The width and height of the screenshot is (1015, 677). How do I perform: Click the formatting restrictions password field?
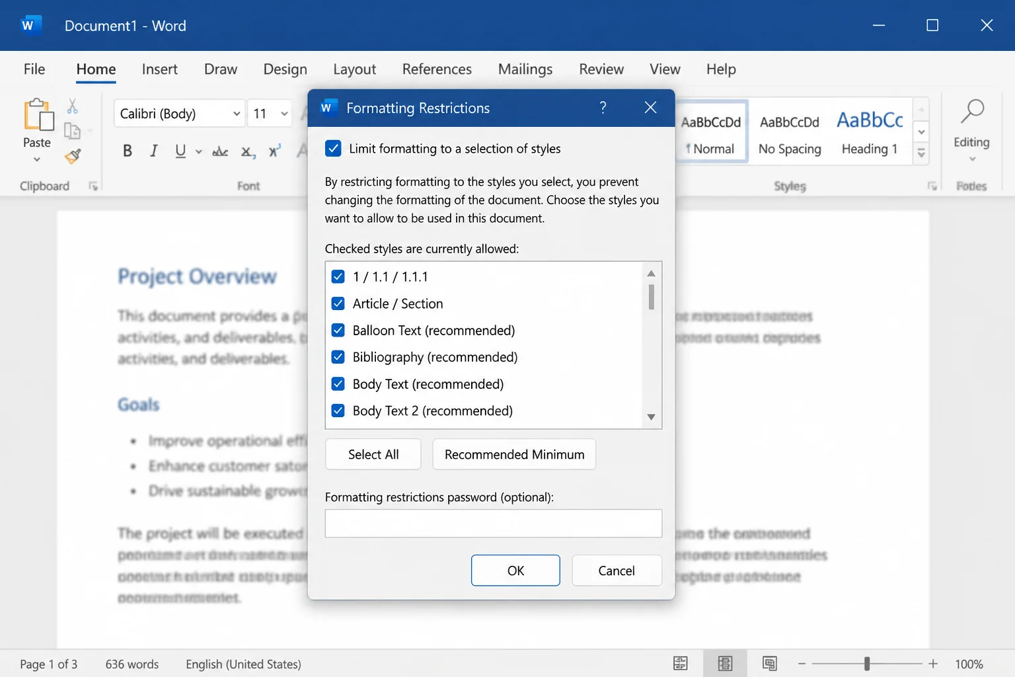494,523
